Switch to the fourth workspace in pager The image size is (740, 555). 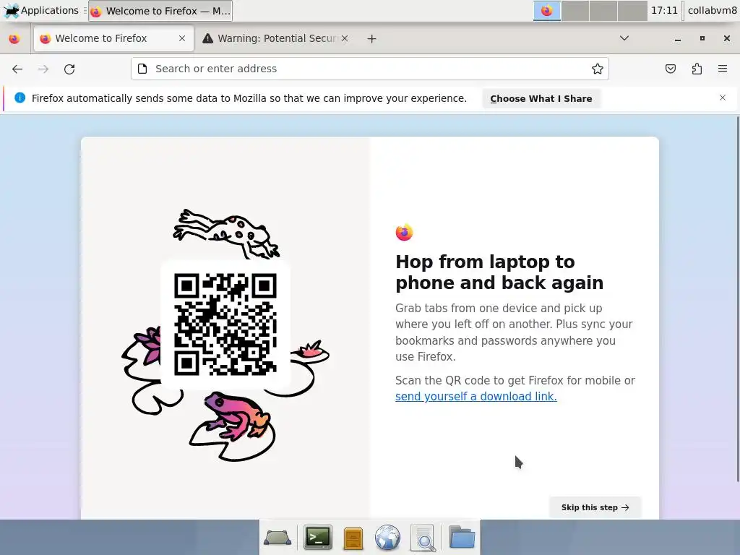click(632, 10)
